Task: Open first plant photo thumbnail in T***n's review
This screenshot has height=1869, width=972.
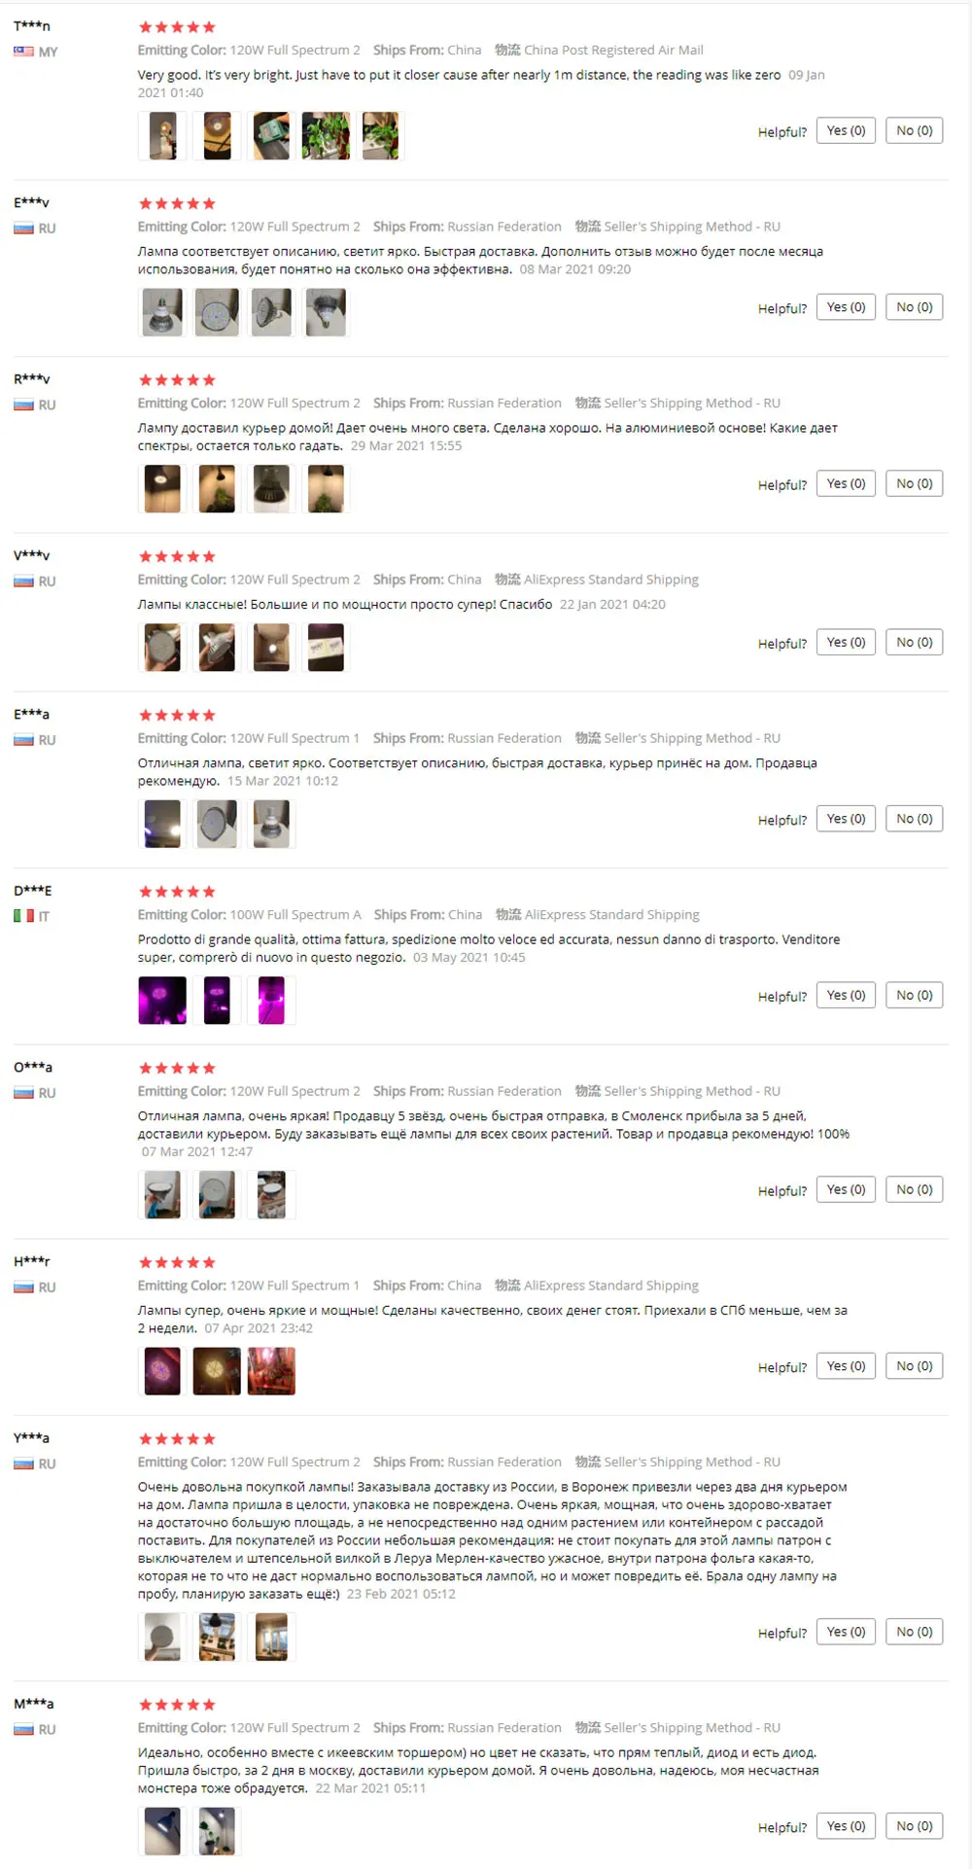Action: [326, 136]
